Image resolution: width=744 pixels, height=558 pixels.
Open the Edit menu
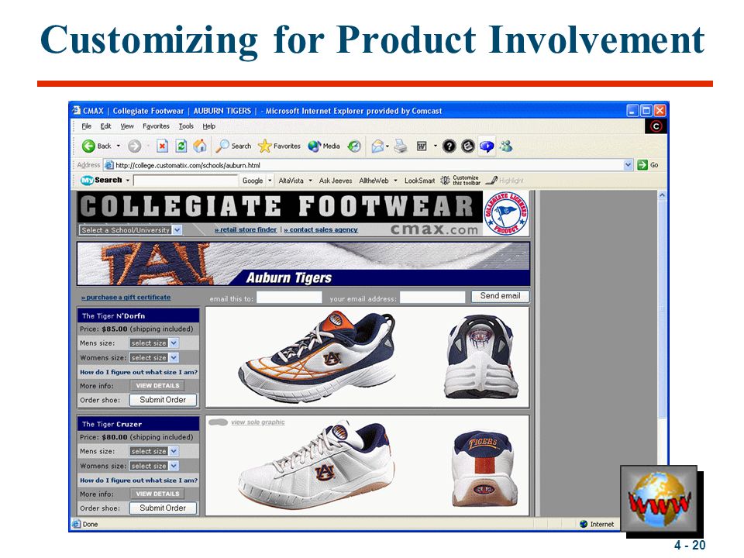pyautogui.click(x=105, y=126)
